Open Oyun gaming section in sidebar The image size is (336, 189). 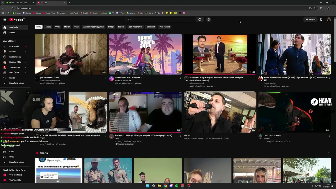pyautogui.click(x=15, y=157)
